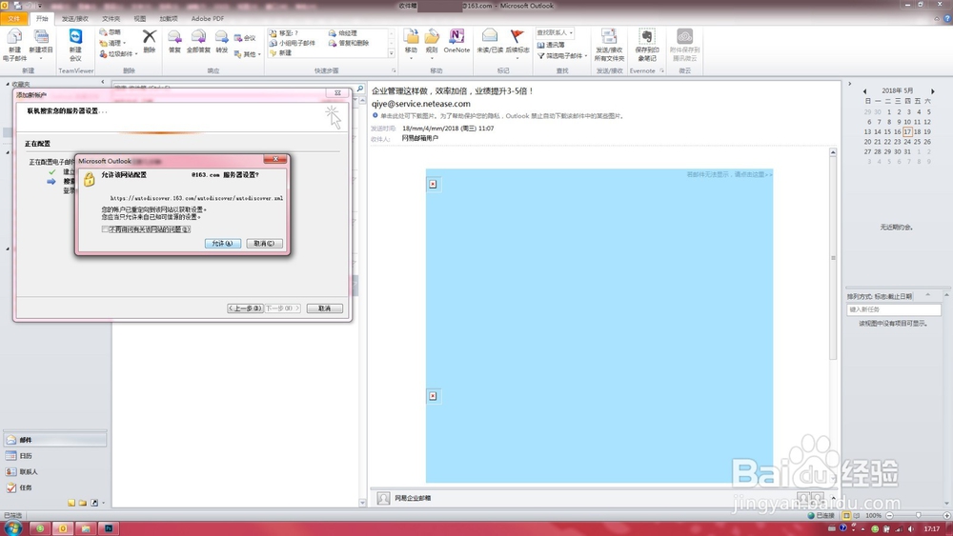Select the 移至: ? quick step
953x536 pixels.
point(284,33)
